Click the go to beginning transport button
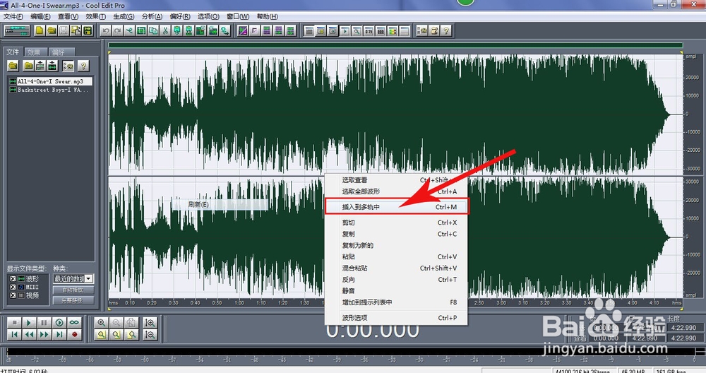The image size is (706, 373). coord(14,334)
